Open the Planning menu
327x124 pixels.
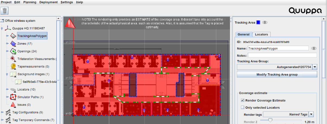[x=30, y=2]
